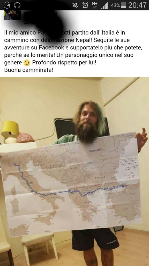Tap the tagged friend's name in the post
The image size is (149, 266).
click(54, 33)
